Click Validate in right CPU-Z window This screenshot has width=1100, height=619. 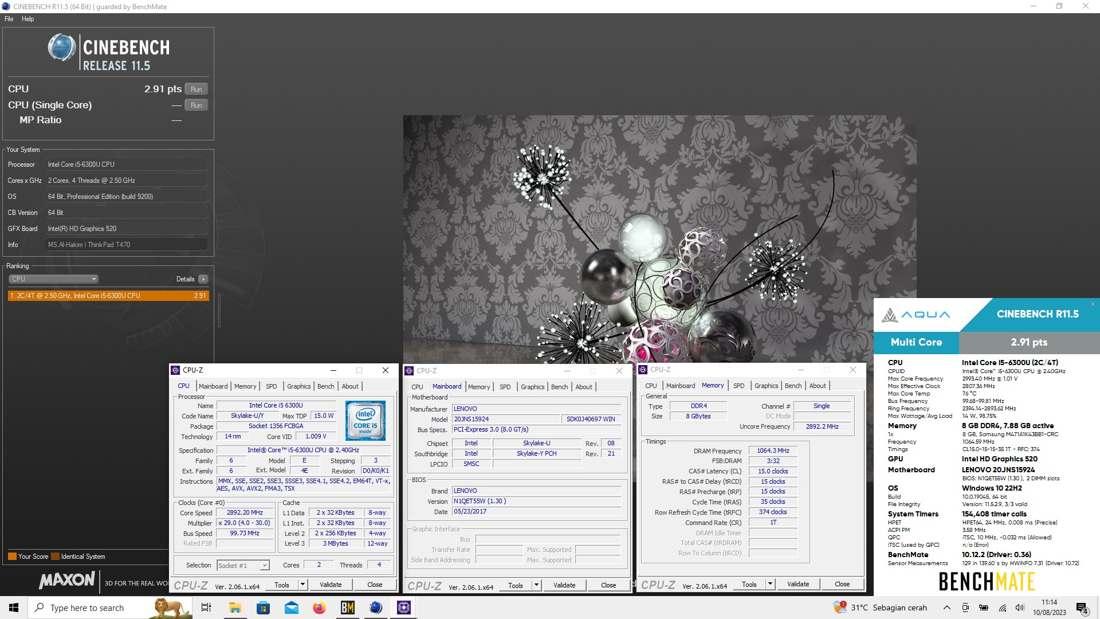[798, 585]
